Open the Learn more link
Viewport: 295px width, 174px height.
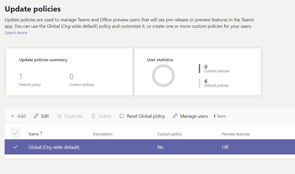tap(16, 33)
